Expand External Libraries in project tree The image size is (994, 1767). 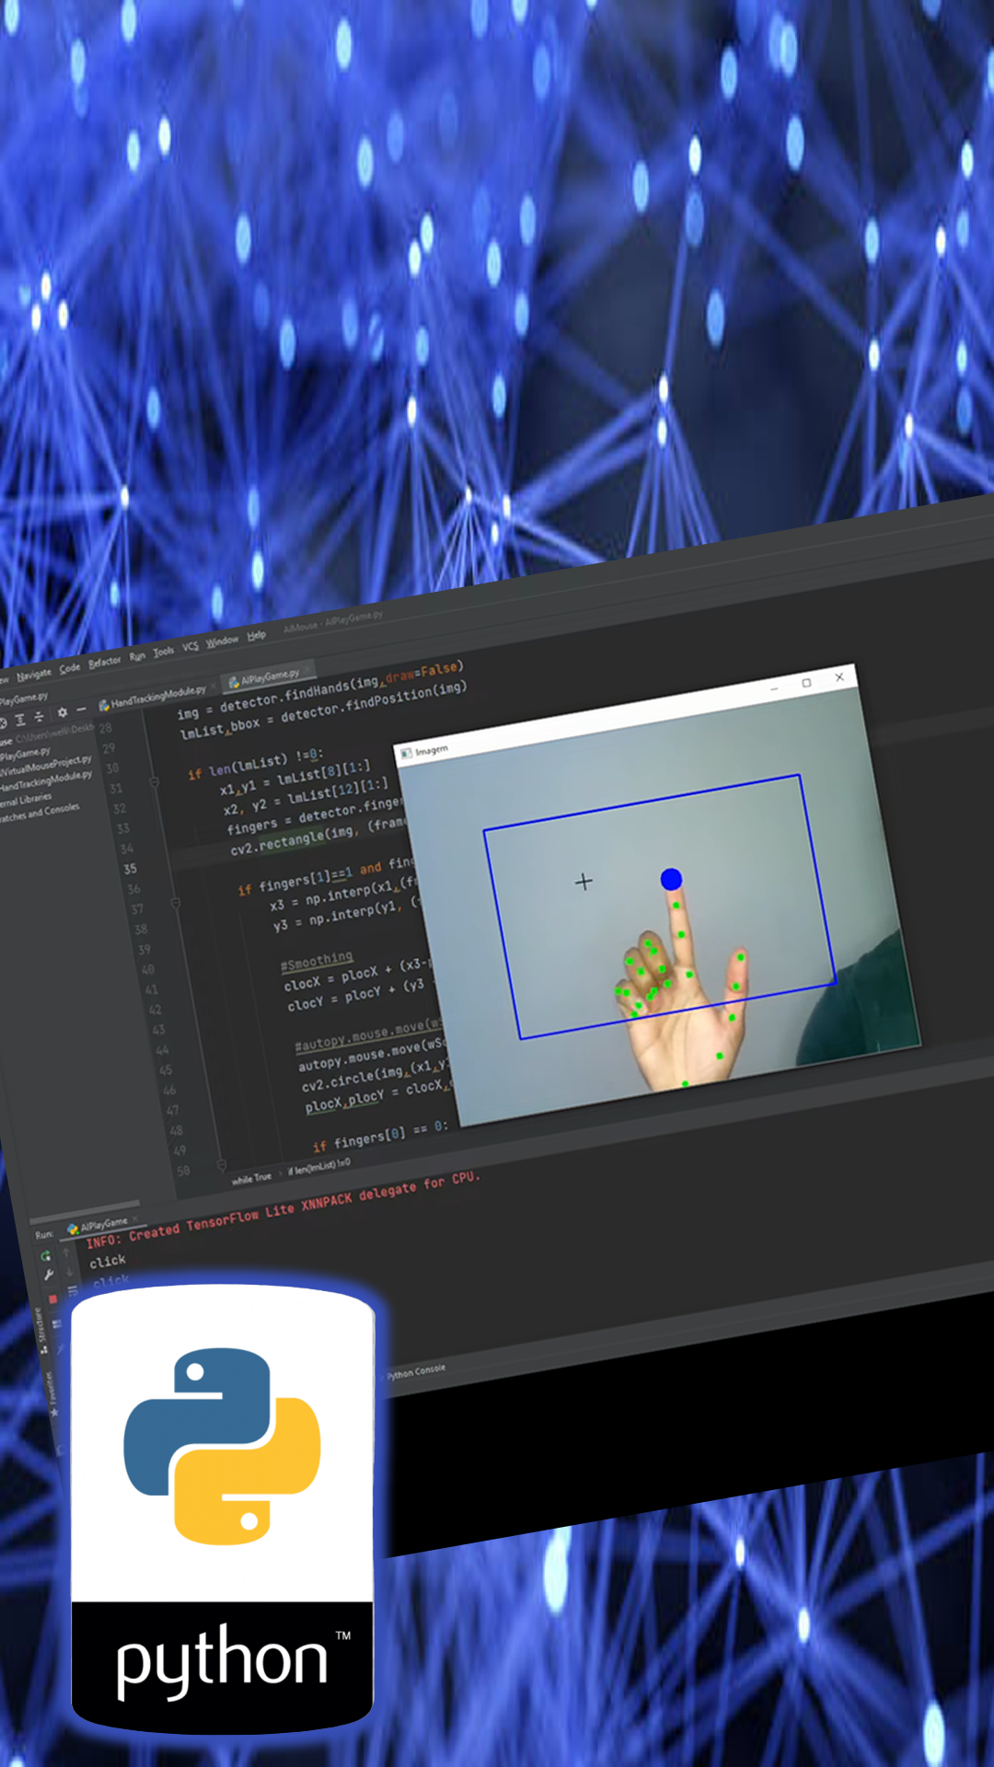coord(26,800)
